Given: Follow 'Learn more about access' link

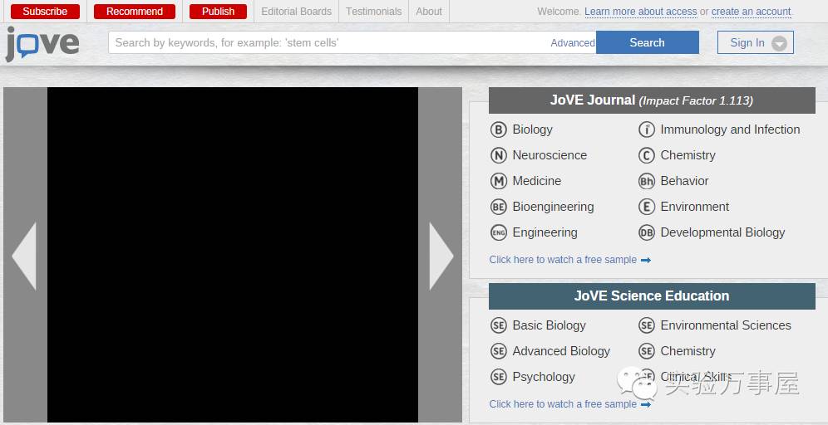Looking at the screenshot, I should [641, 12].
